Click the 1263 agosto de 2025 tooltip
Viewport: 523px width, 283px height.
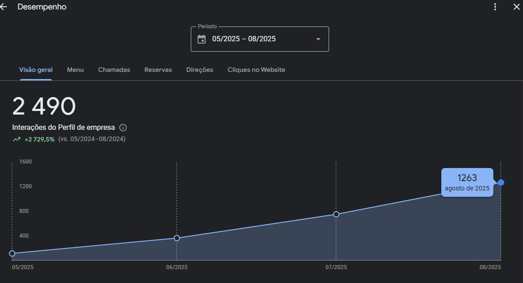click(467, 182)
